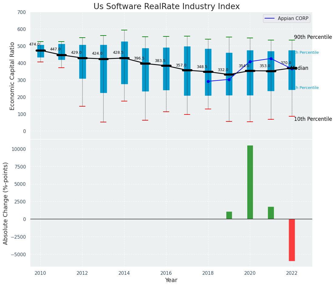Click the 2014 x-axis tick label

point(124,273)
